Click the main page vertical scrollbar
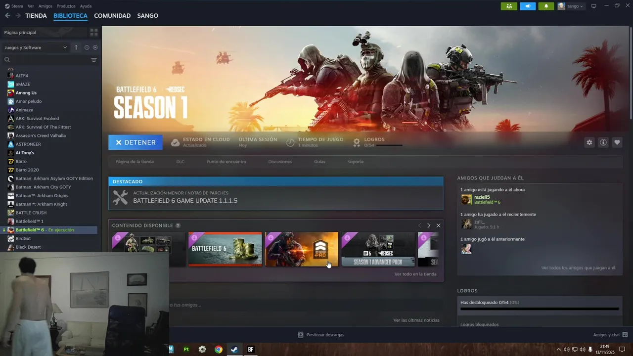This screenshot has width=633, height=356. point(631,73)
